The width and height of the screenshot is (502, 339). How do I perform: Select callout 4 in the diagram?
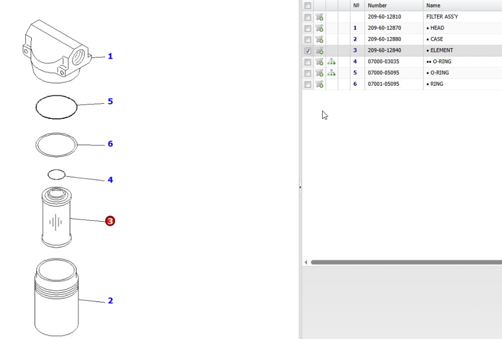110,180
